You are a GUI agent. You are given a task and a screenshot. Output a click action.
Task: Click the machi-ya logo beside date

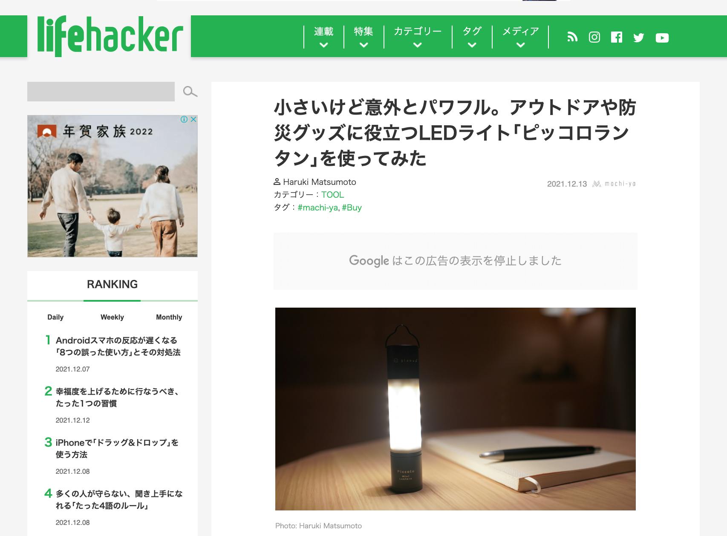(614, 184)
